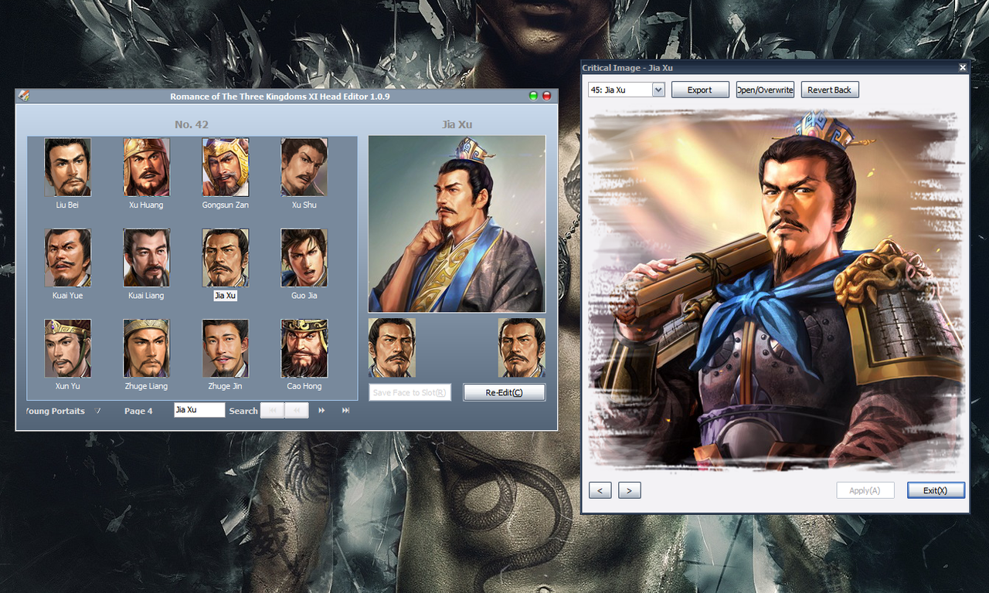Viewport: 989px width, 593px height.
Task: Click the green minimize button of Head Editor
Action: click(x=533, y=96)
